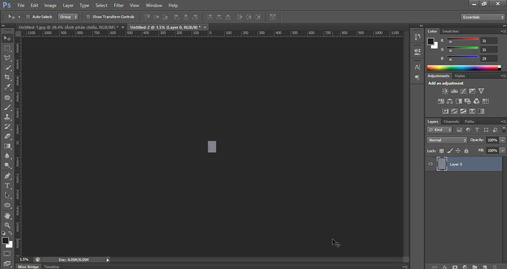Viewport: 507px width, 269px height.
Task: Choose the Blur tool
Action: click(x=7, y=156)
